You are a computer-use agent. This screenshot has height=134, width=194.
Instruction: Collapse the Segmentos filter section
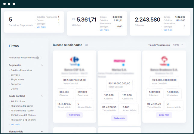pos(42,65)
